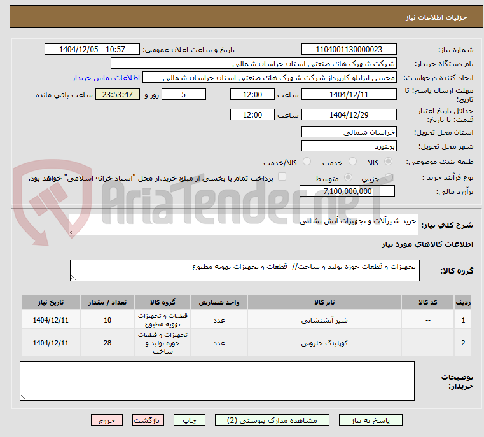Open attached documents 'مشاهده مدارک پیوستی (2)'

[x=272, y=420]
